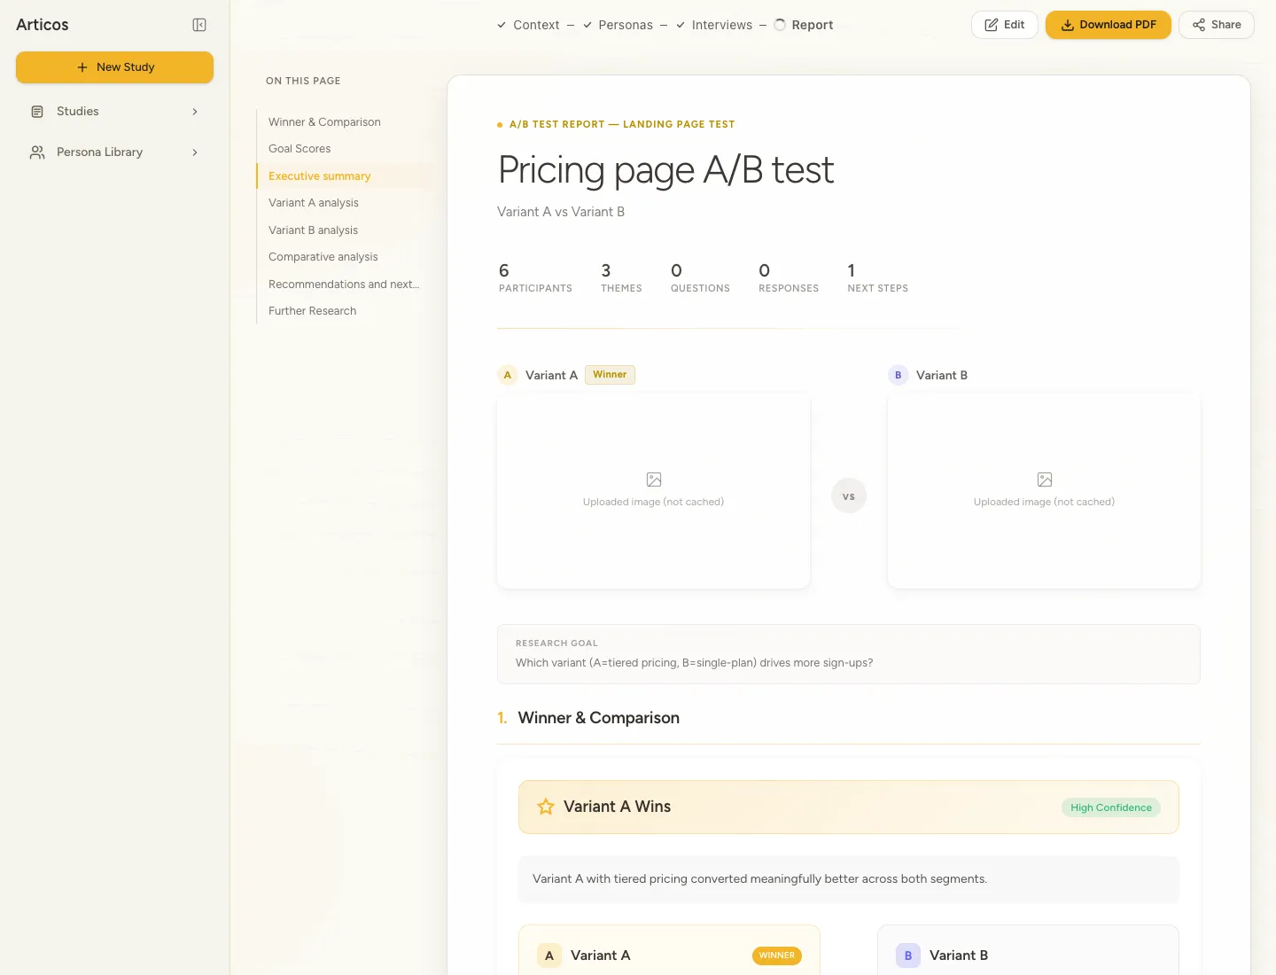Create a New Study
Viewport: 1276px width, 975px height.
[114, 67]
